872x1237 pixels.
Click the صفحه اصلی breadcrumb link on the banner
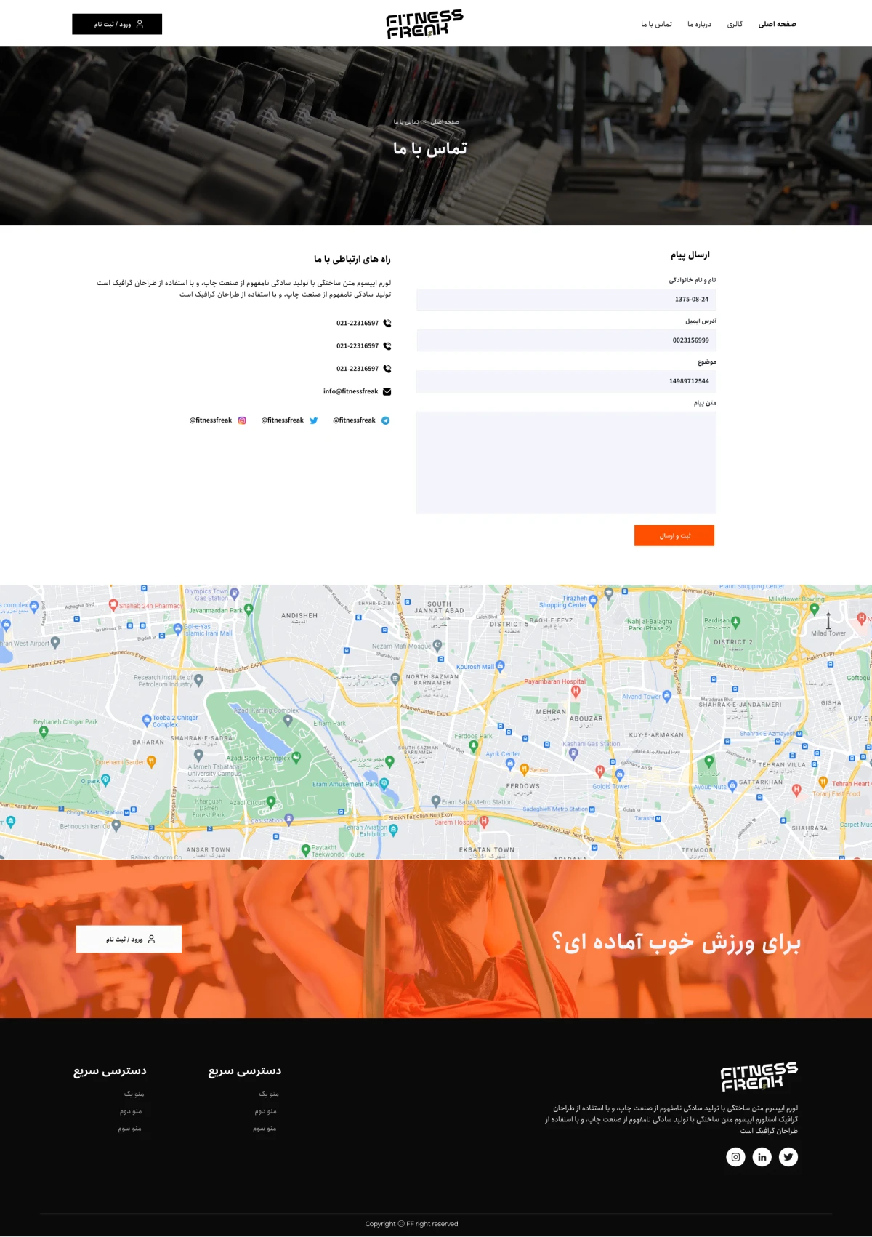[x=445, y=122]
